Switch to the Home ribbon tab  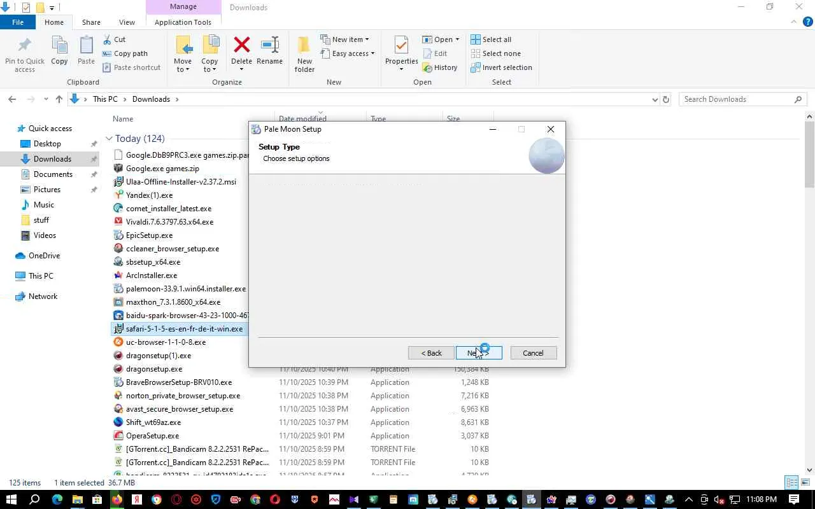(x=54, y=22)
